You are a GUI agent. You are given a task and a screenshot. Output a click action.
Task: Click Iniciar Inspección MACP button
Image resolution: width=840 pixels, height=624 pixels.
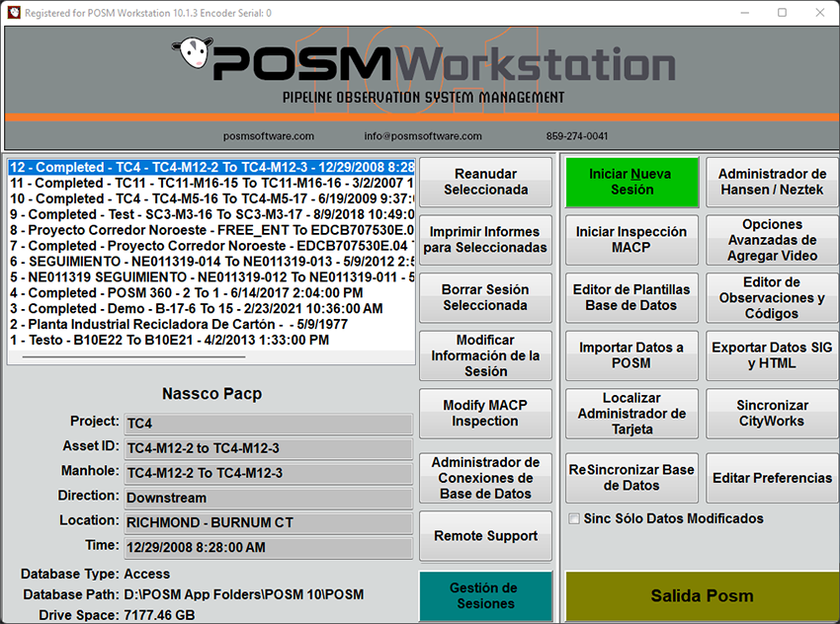(x=632, y=240)
